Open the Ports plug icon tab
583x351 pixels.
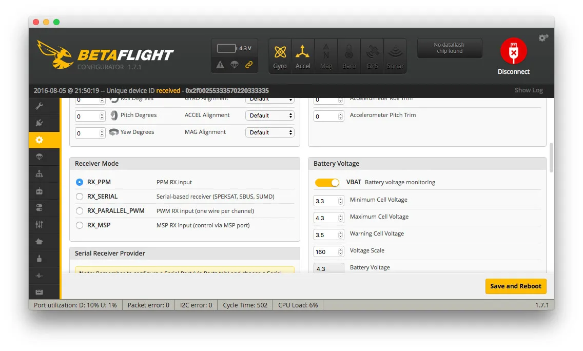[x=40, y=123]
